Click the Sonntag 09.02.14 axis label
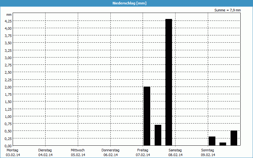The image size is (253, 158). [x=208, y=152]
